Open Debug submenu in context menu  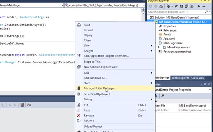tap(115, 99)
